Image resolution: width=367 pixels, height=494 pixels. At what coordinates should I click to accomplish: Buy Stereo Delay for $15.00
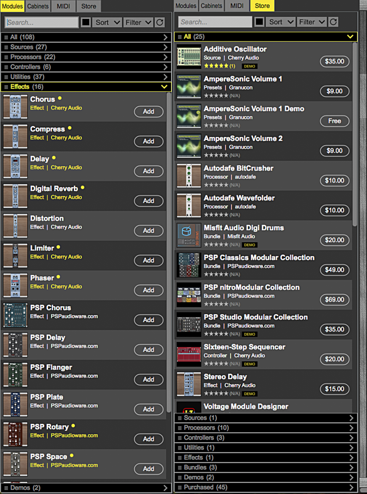point(335,389)
